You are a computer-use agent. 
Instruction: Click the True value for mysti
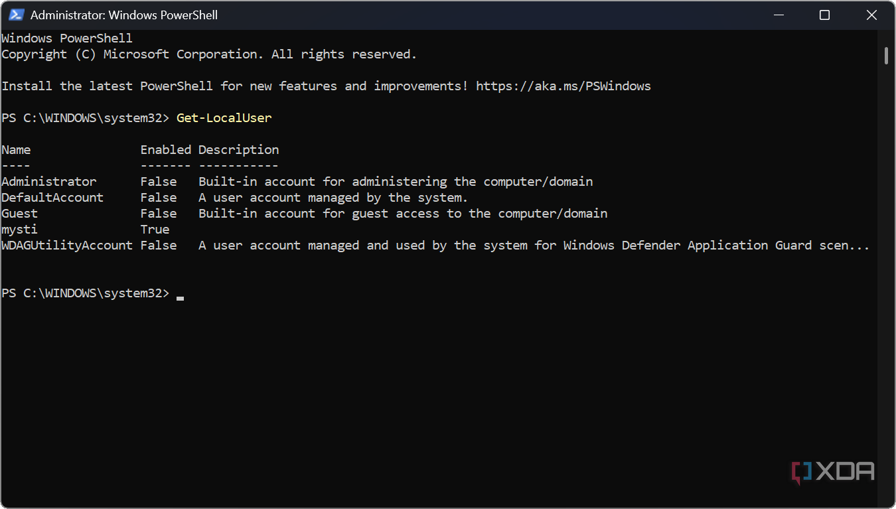coord(155,230)
